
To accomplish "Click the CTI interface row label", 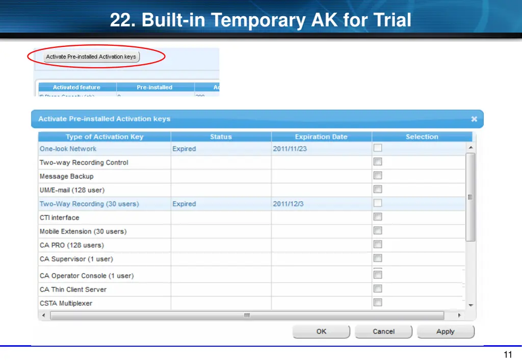I will tap(59, 218).
